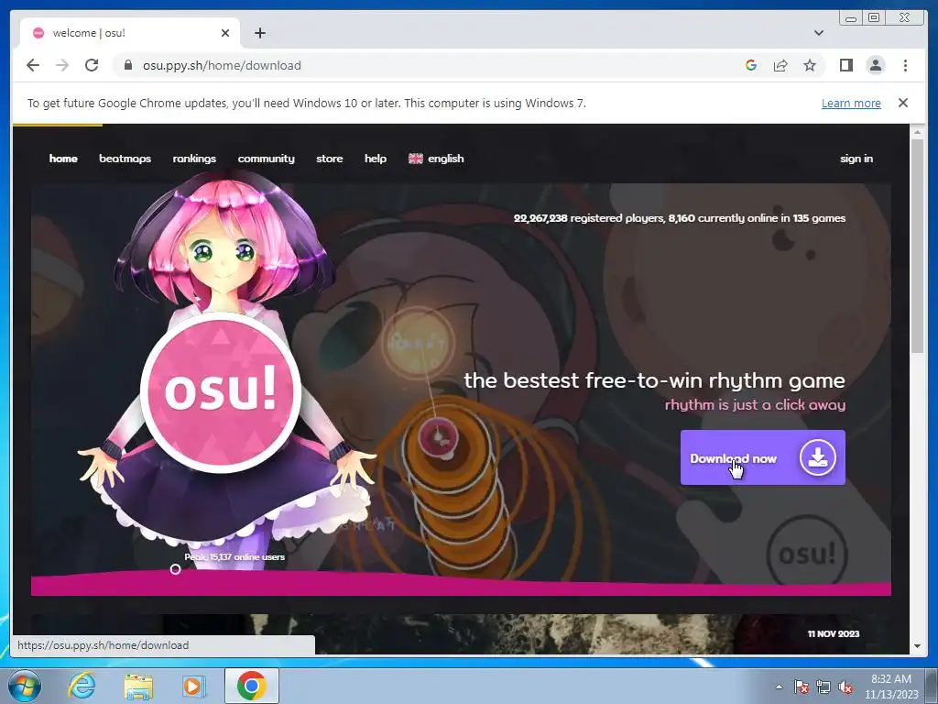The width and height of the screenshot is (938, 704).
Task: Click the Chrome back arrow
Action: [33, 65]
